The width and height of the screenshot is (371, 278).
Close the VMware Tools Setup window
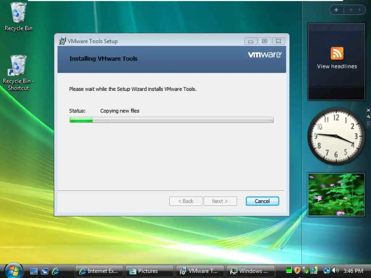[279, 41]
